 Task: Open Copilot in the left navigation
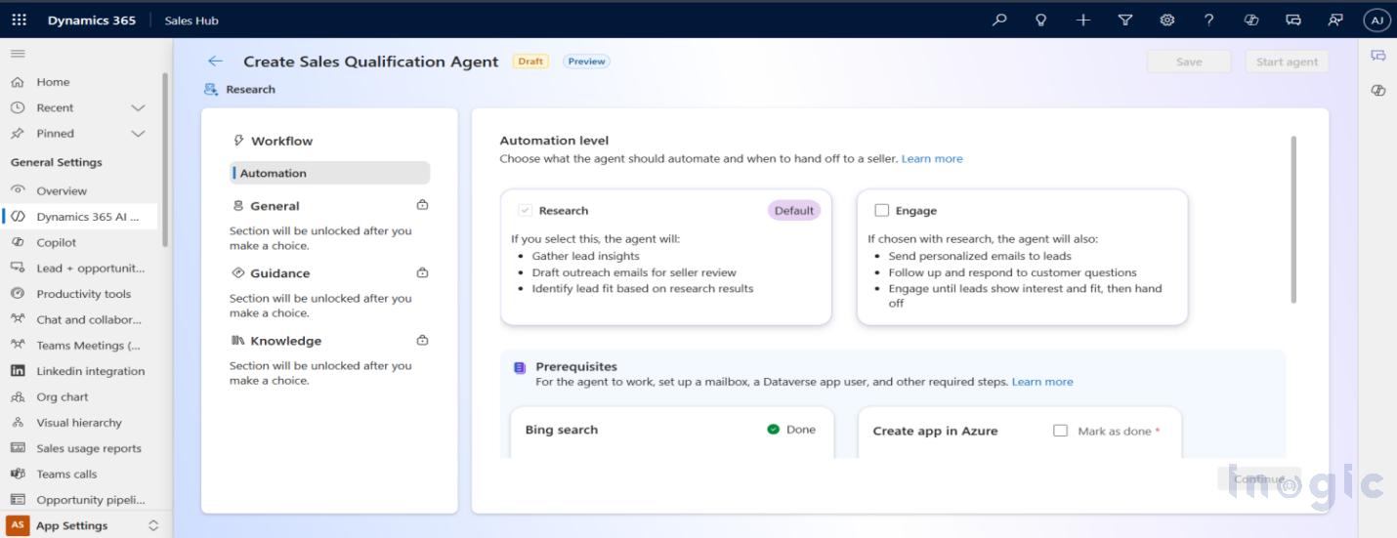(56, 242)
